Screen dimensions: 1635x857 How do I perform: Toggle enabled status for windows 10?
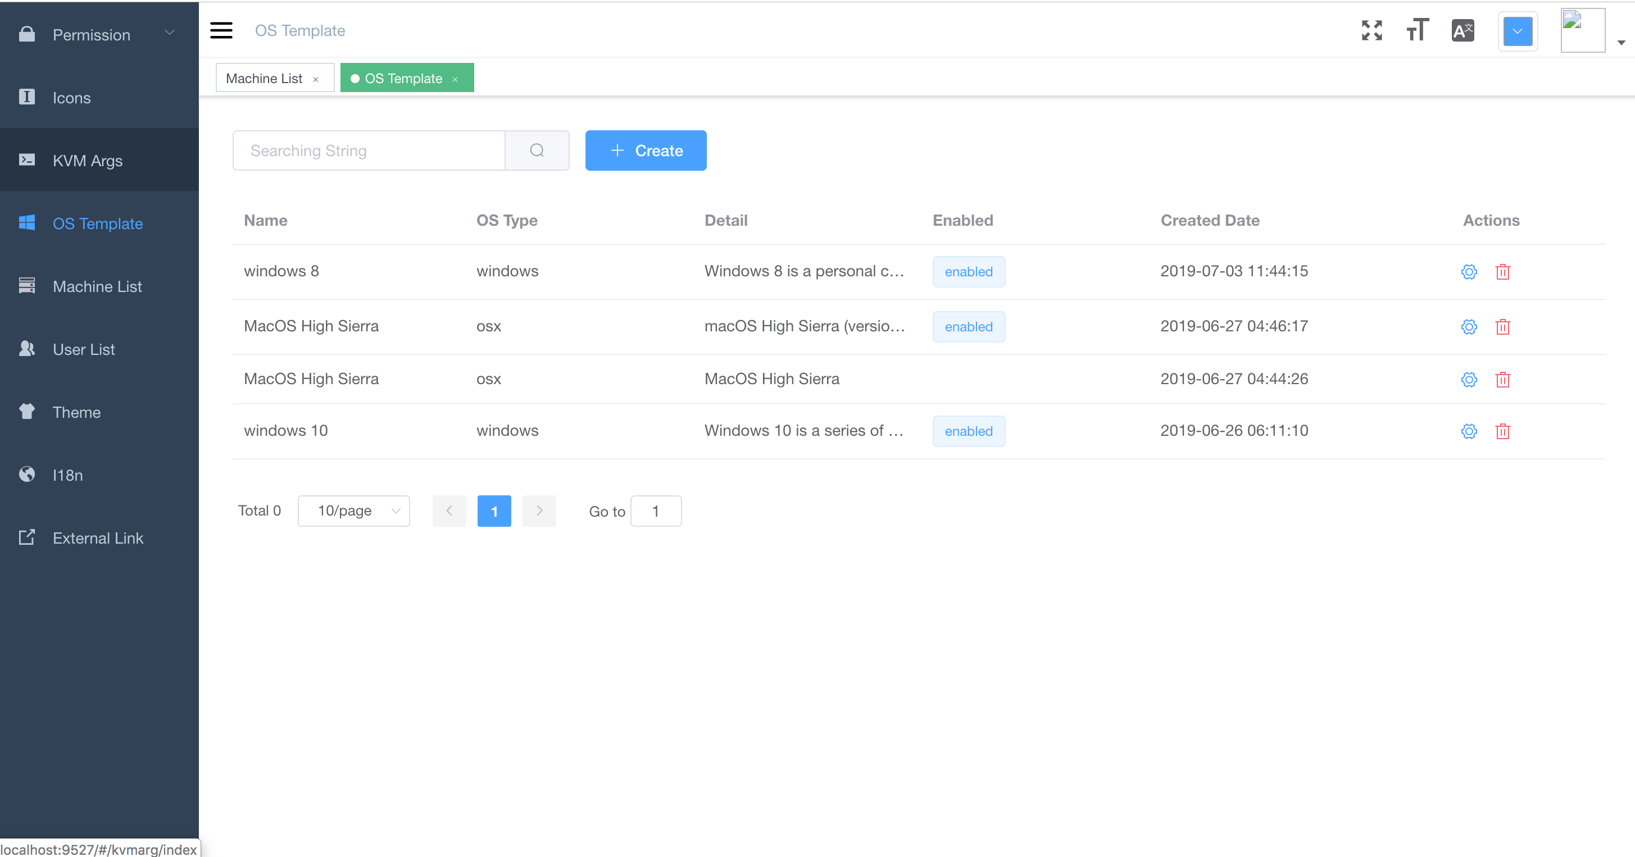click(x=968, y=430)
